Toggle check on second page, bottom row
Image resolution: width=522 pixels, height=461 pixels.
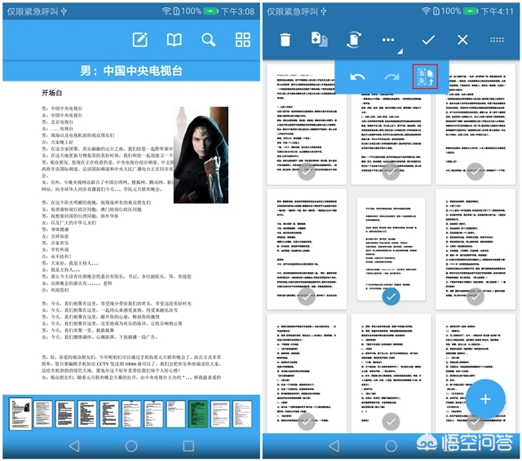point(391,421)
